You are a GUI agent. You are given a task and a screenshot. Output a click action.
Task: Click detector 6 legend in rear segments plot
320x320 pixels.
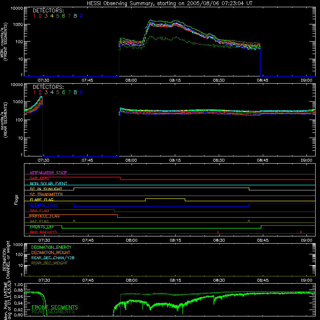pos(64,92)
